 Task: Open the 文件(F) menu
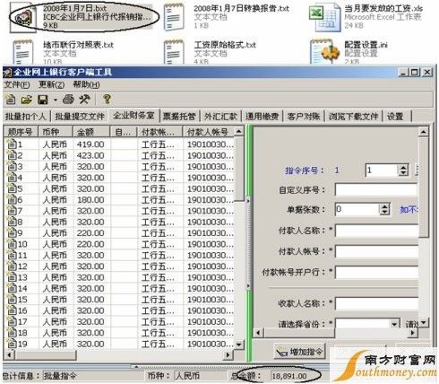click(17, 84)
